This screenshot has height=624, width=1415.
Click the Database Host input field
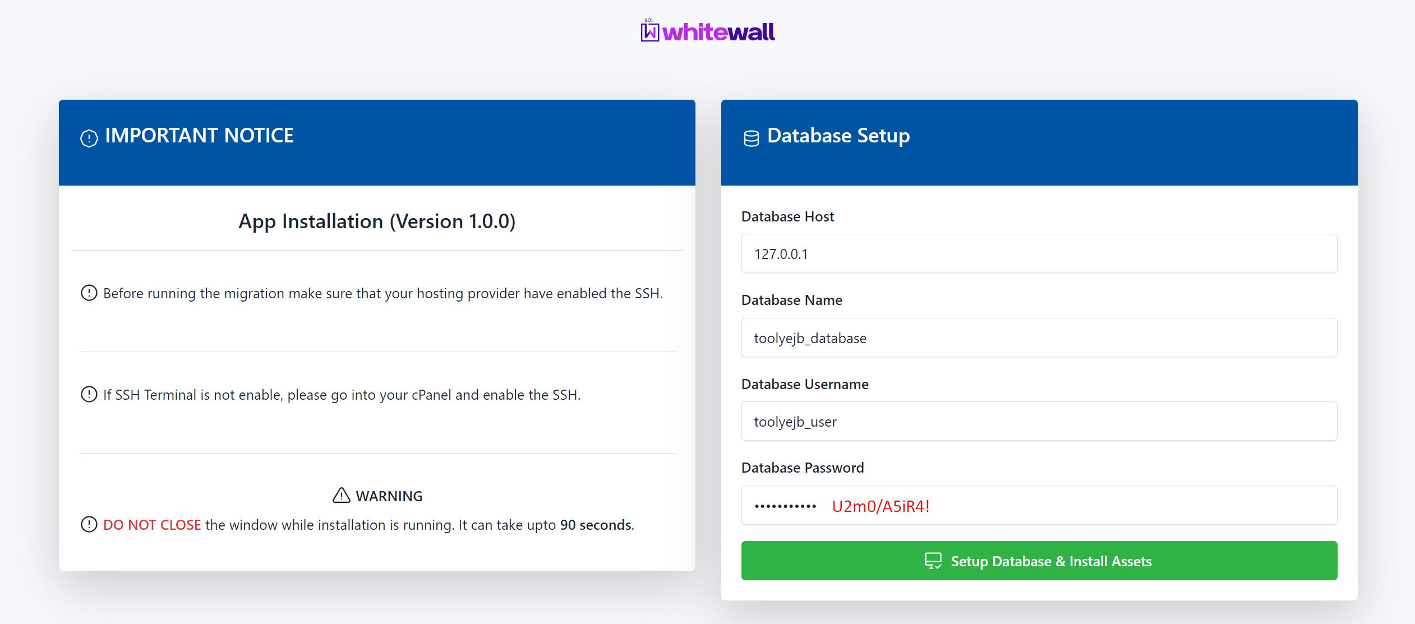point(1039,253)
